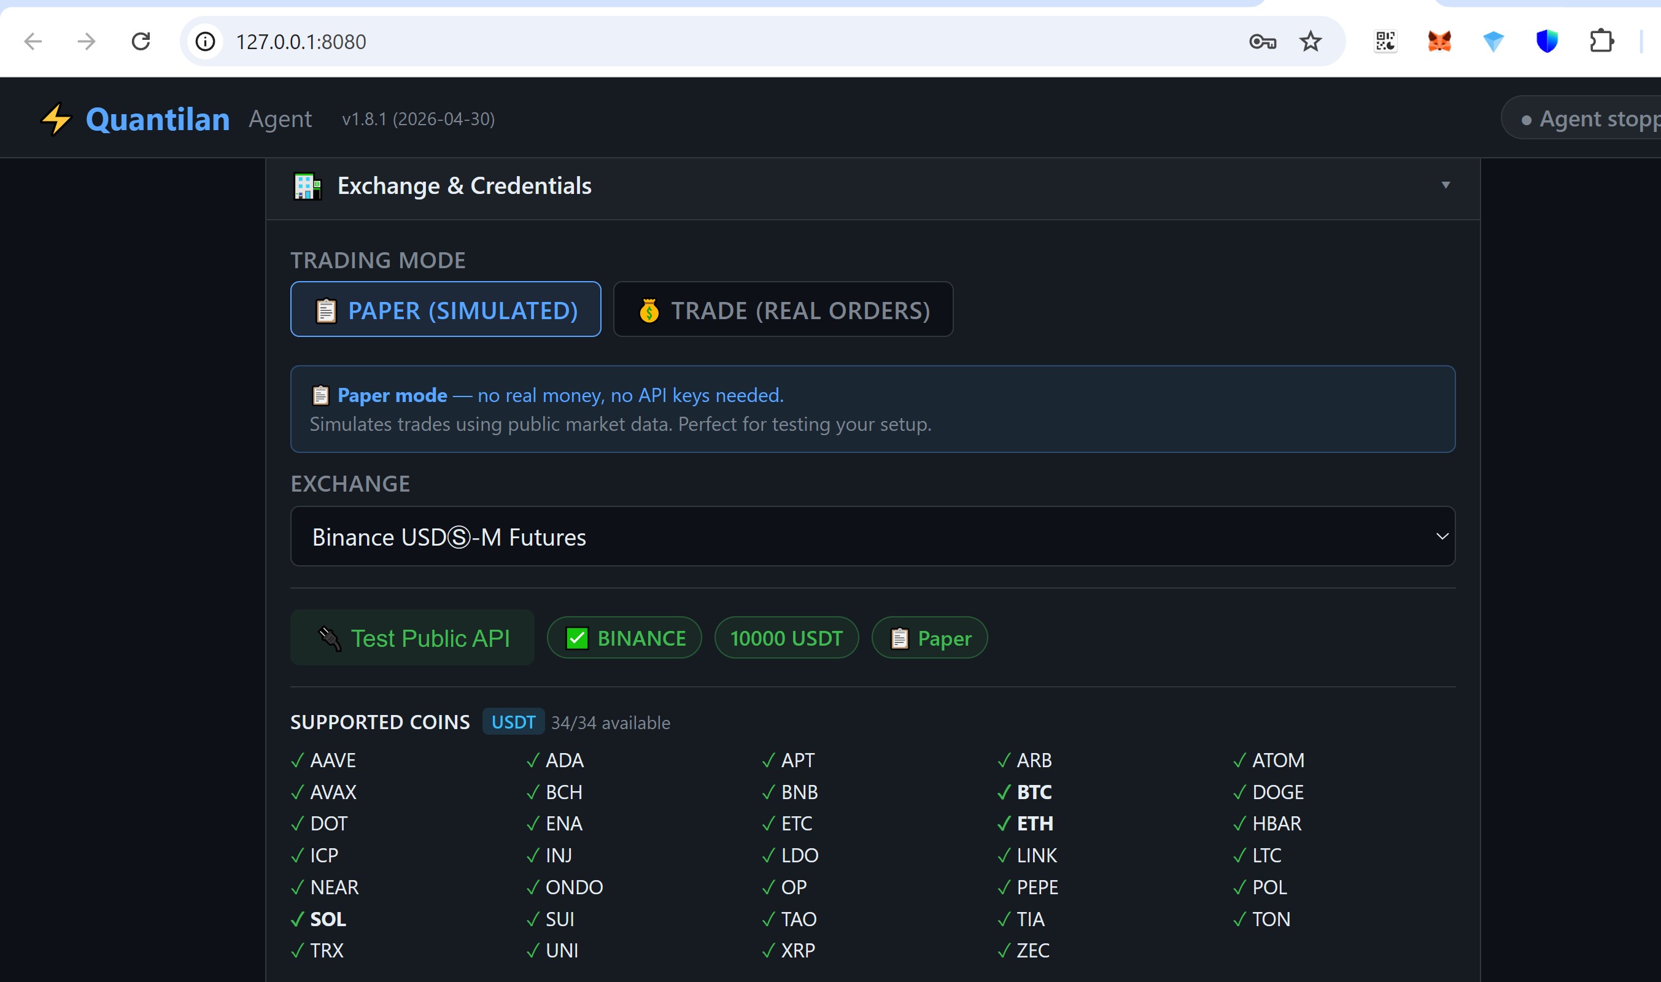Image resolution: width=1661 pixels, height=982 pixels.
Task: Click the POL coin entry
Action: click(x=1260, y=887)
